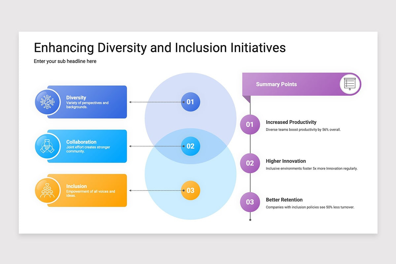Click the title "Enhancing Diversity and Inclusion Initiatives"

pos(160,48)
